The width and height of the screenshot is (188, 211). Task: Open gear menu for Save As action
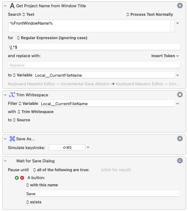coord(180,139)
